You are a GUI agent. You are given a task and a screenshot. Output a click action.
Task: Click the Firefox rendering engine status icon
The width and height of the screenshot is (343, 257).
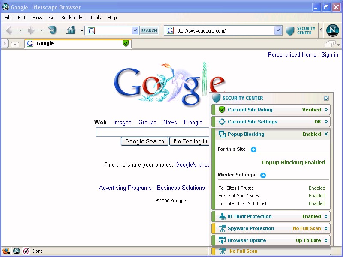coord(6,251)
